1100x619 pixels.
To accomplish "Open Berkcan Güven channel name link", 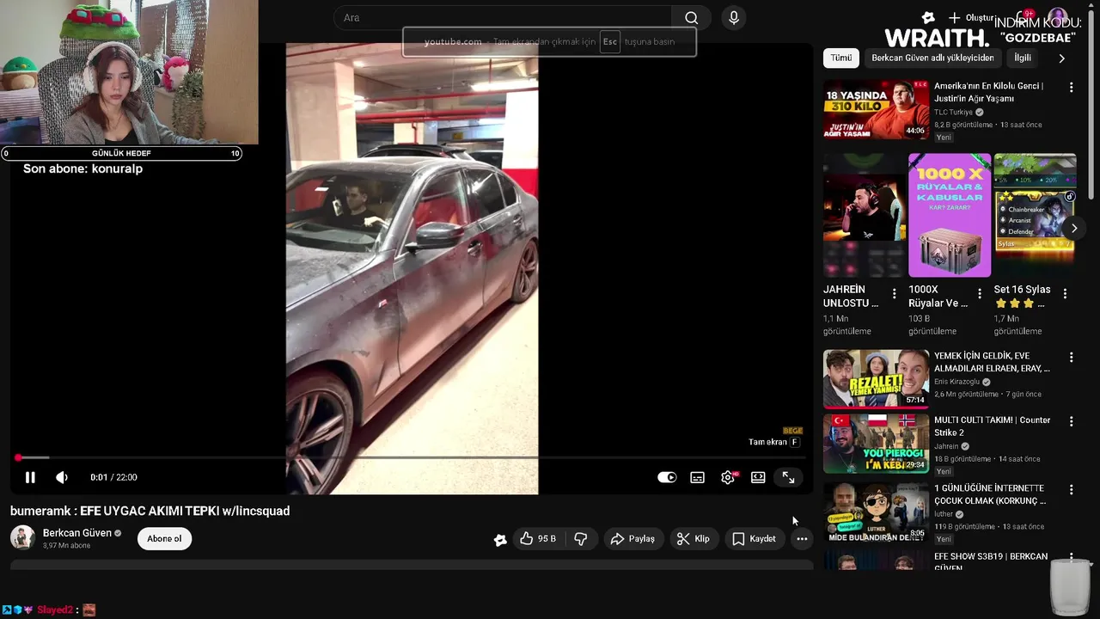I will [x=77, y=533].
